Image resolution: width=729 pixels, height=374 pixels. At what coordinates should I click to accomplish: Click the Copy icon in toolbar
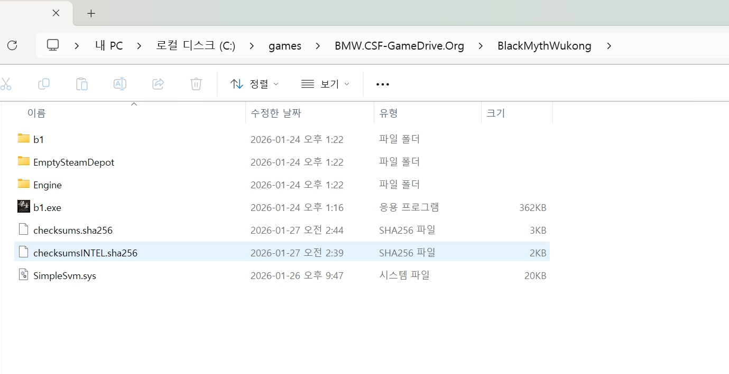click(x=44, y=84)
